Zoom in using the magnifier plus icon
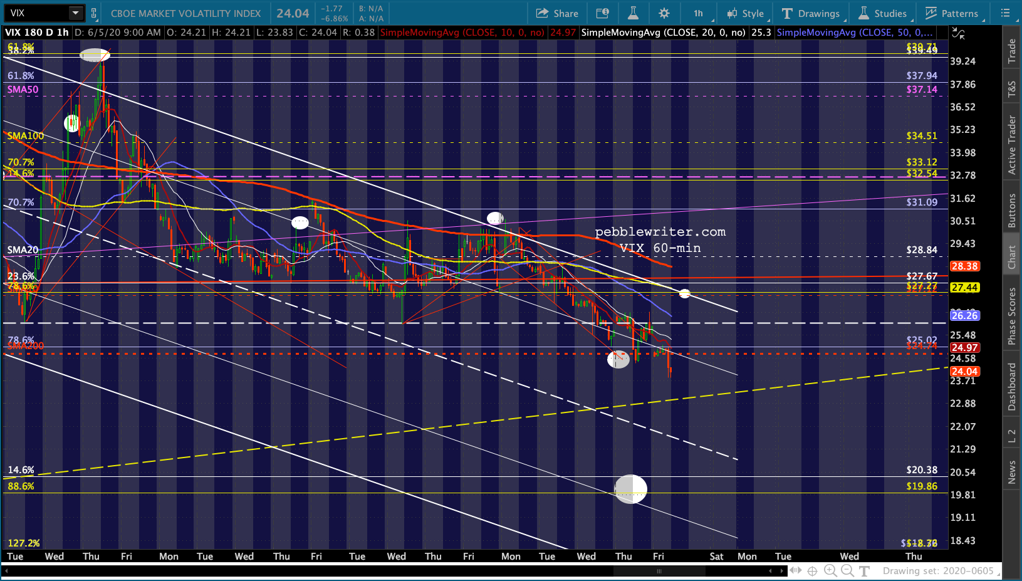Image resolution: width=1022 pixels, height=581 pixels. (830, 570)
